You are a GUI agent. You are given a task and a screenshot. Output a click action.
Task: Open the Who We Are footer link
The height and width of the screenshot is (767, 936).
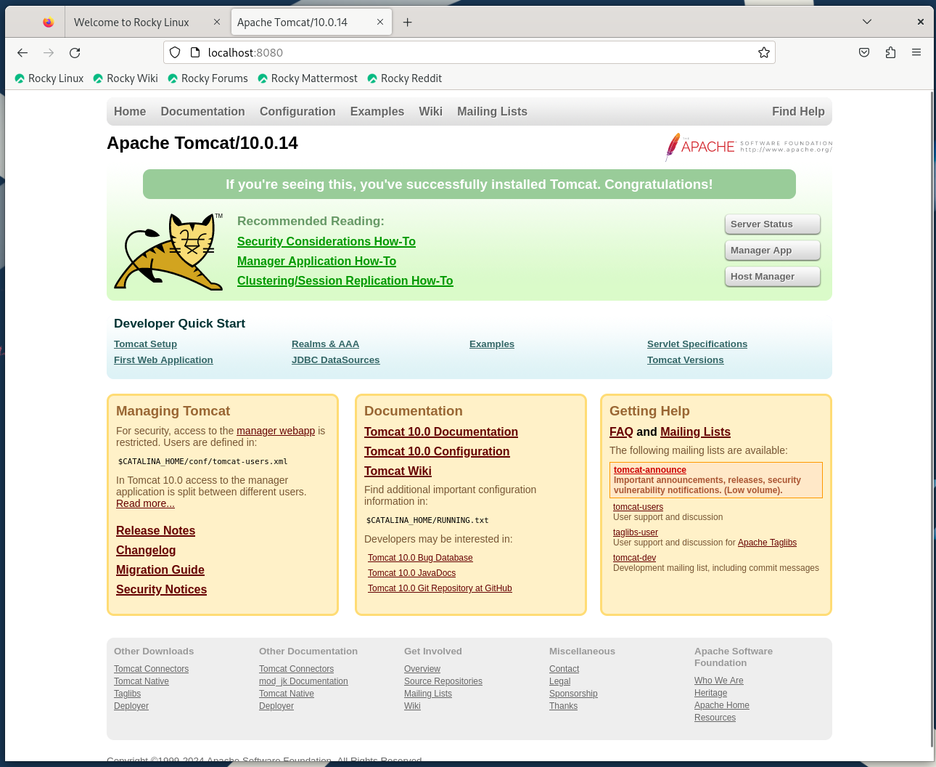click(x=718, y=681)
